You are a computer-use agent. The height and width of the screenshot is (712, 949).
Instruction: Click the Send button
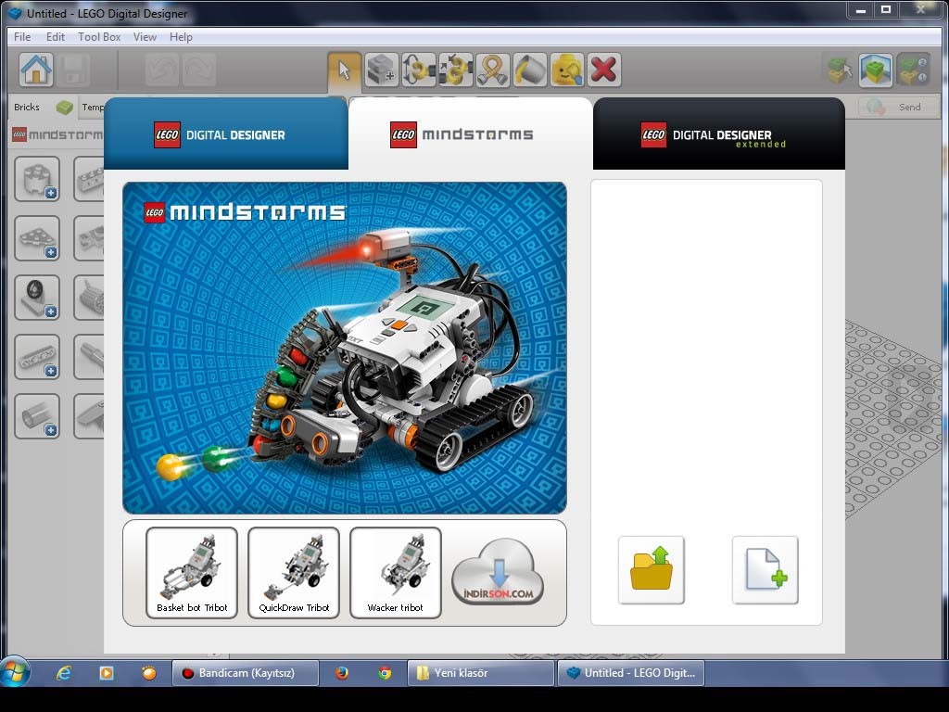pyautogui.click(x=898, y=108)
